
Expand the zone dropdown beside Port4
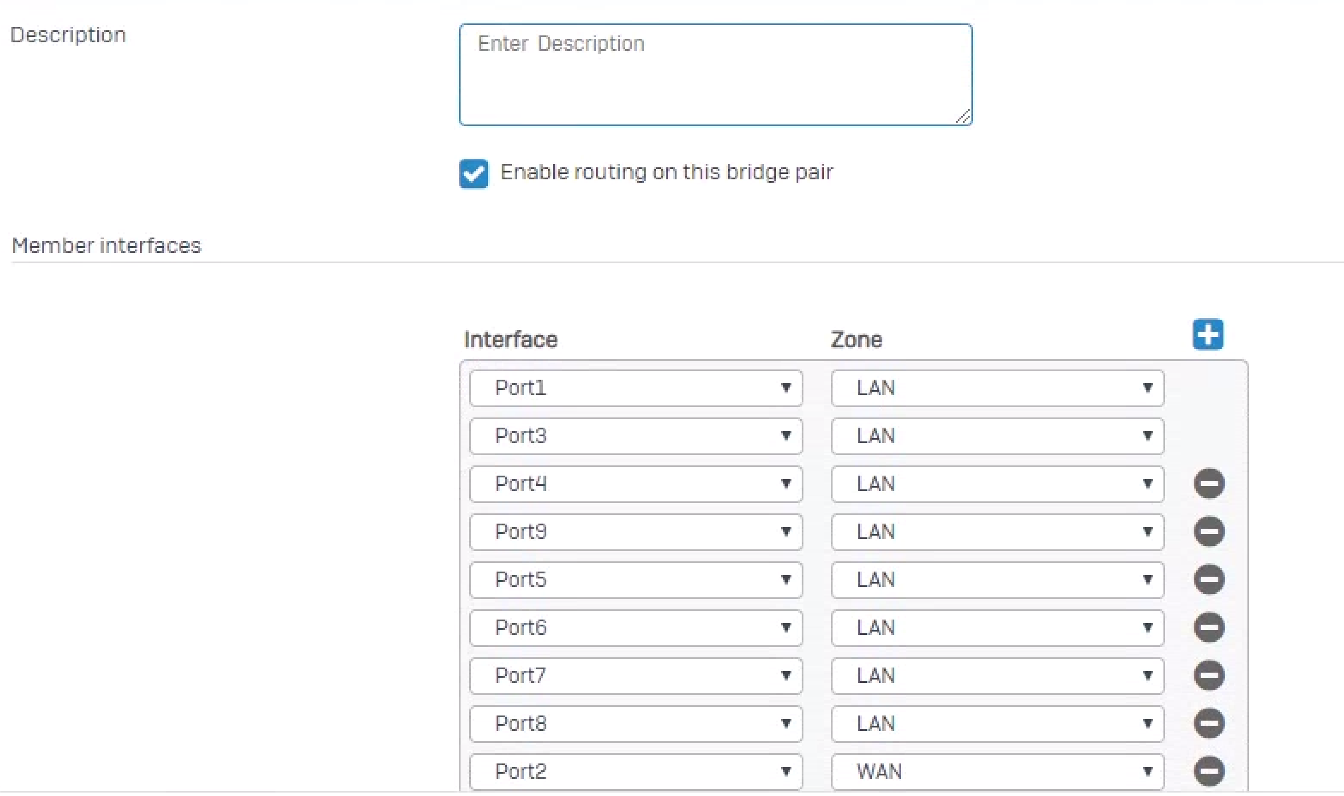997,484
